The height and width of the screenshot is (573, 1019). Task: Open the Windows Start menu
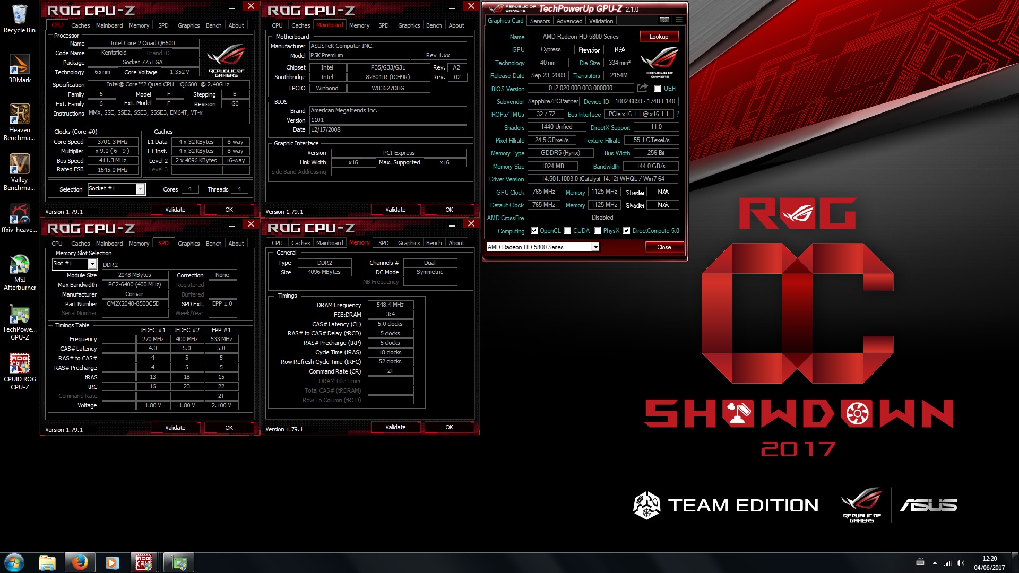[14, 562]
